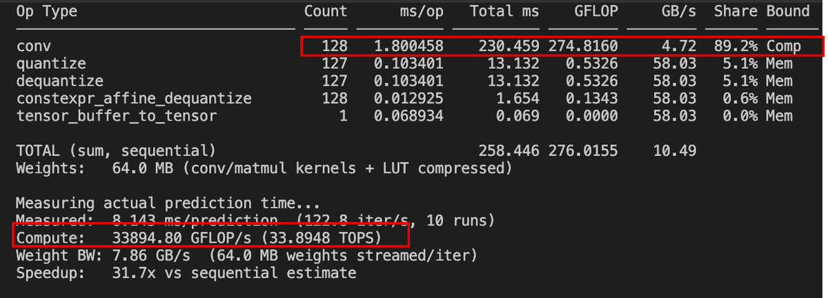Select the 'conv' op type name
The height and width of the screenshot is (298, 828).
[x=33, y=47]
